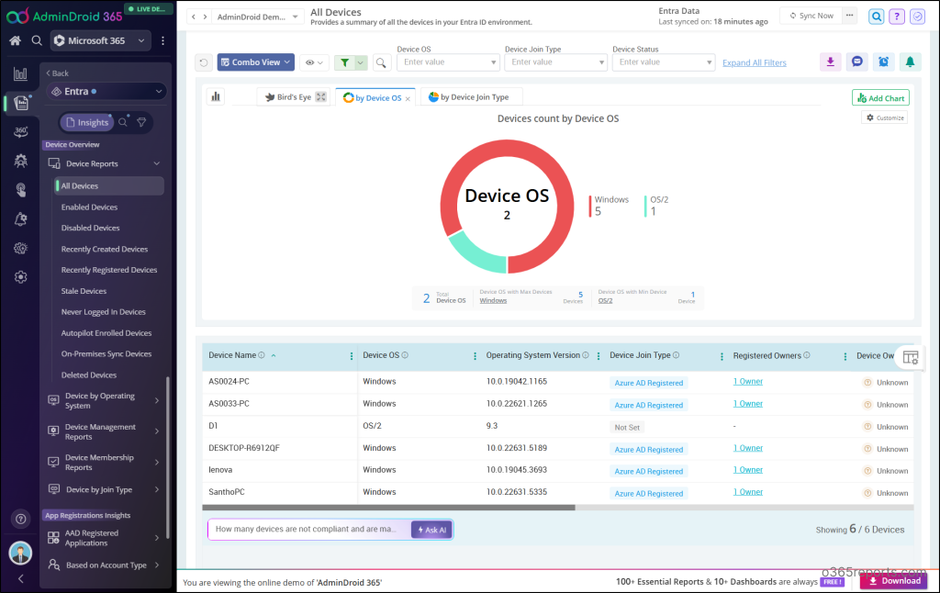
Task: Open the Microsoft 365 service dropdown
Action: pos(100,40)
